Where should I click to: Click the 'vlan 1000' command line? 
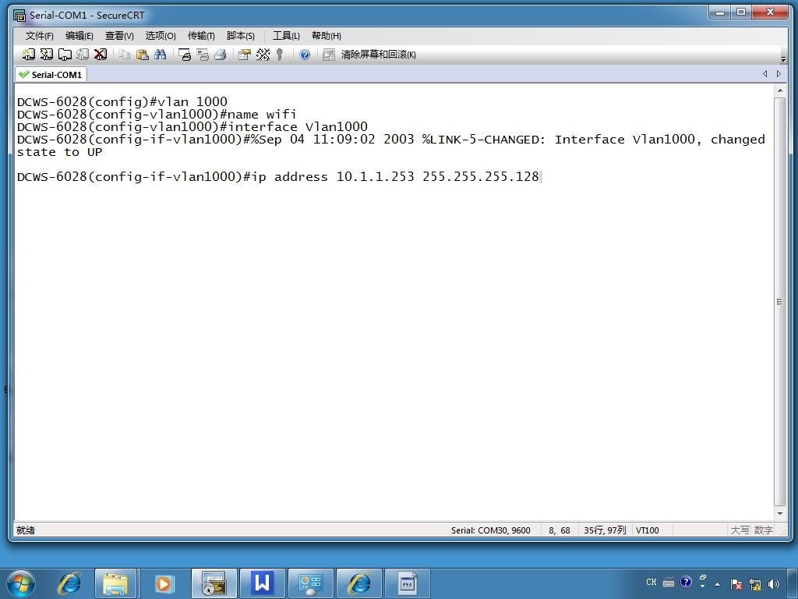pos(122,102)
